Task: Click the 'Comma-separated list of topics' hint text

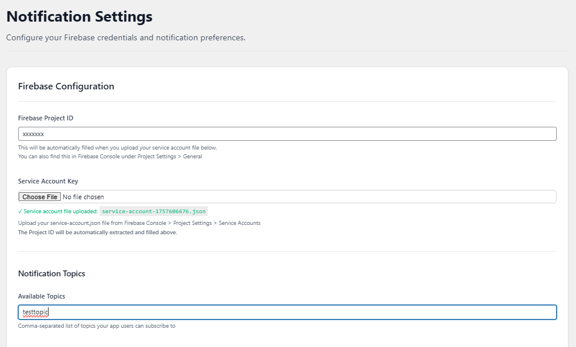Action: 97,326
